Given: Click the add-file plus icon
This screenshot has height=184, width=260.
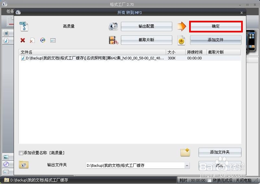Looking at the screenshot, I should pos(181,40).
